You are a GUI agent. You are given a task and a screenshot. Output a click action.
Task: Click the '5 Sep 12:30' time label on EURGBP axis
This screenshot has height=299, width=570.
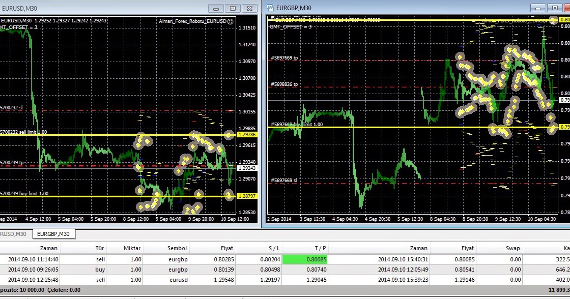coord(409,219)
